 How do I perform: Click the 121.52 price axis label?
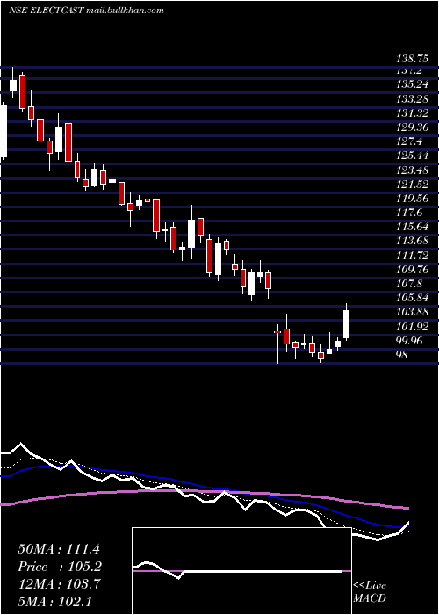[x=413, y=184]
